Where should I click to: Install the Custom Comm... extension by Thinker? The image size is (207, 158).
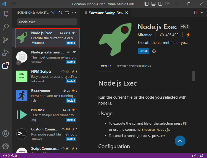[71, 139]
